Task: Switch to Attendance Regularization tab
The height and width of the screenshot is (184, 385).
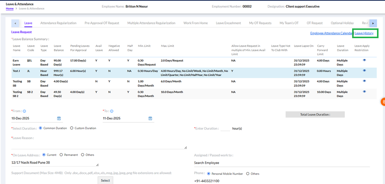Action: click(x=58, y=23)
